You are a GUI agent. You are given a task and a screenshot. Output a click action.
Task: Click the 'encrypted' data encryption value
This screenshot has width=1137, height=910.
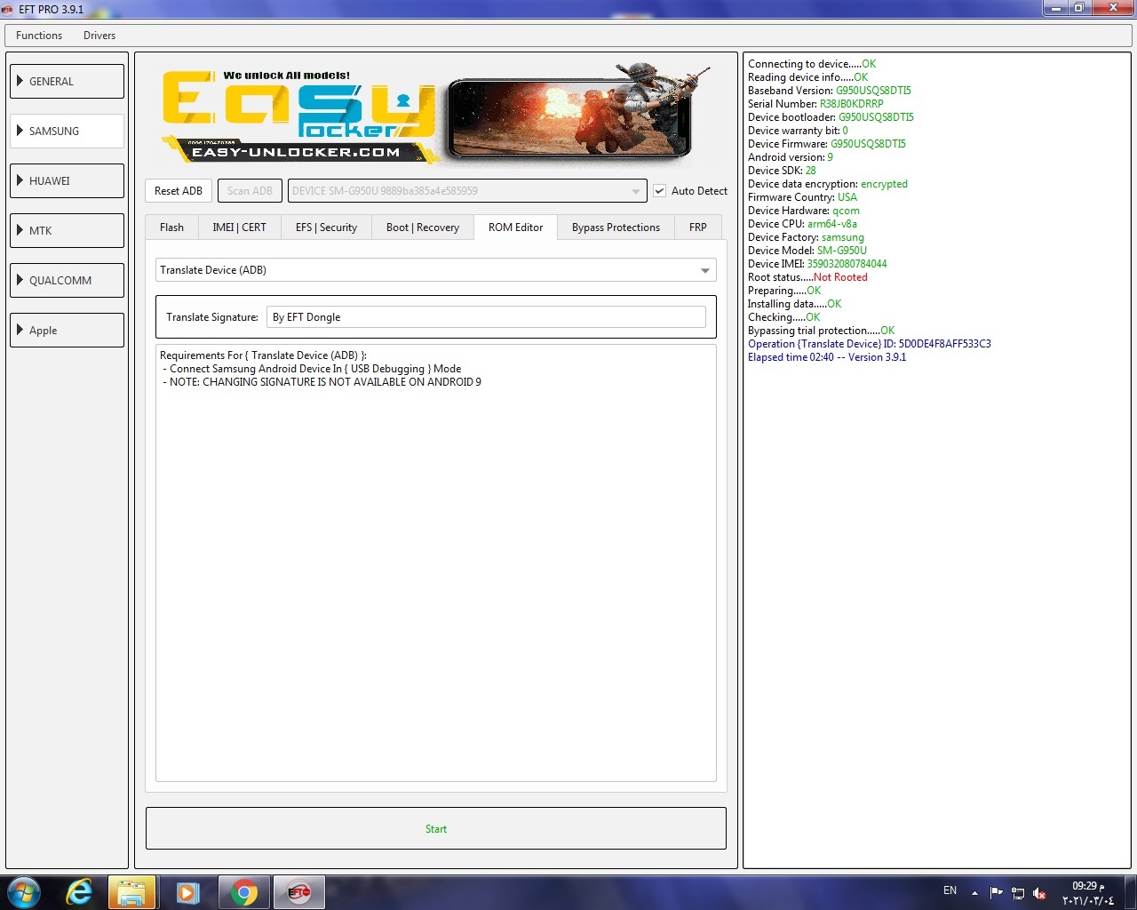[884, 184]
